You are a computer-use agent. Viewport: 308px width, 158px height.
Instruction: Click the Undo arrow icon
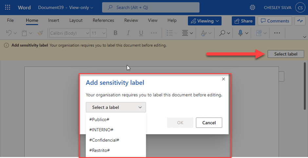pyautogui.click(x=9, y=33)
